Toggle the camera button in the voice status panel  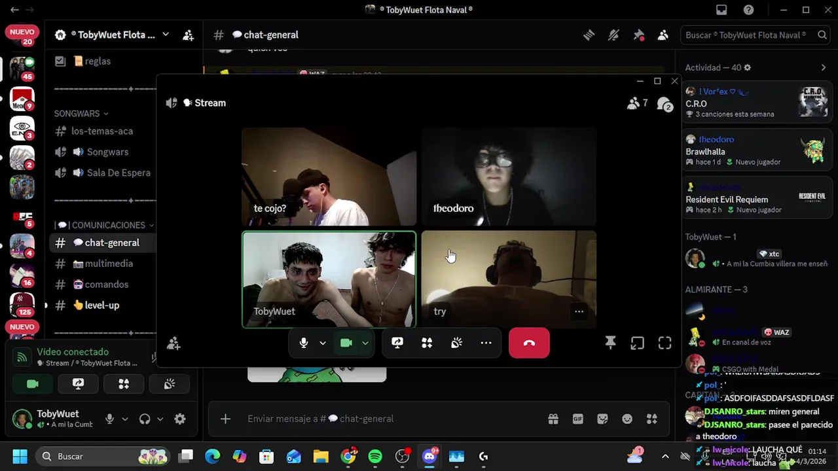click(x=33, y=384)
